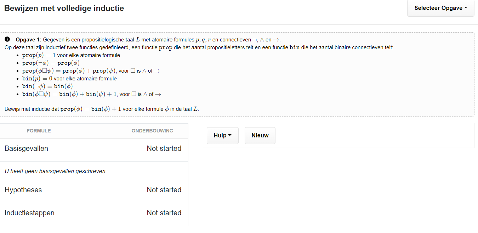Screen dimensions: 478x233
Task: Select the Basisgevallen row
Action: (26, 148)
